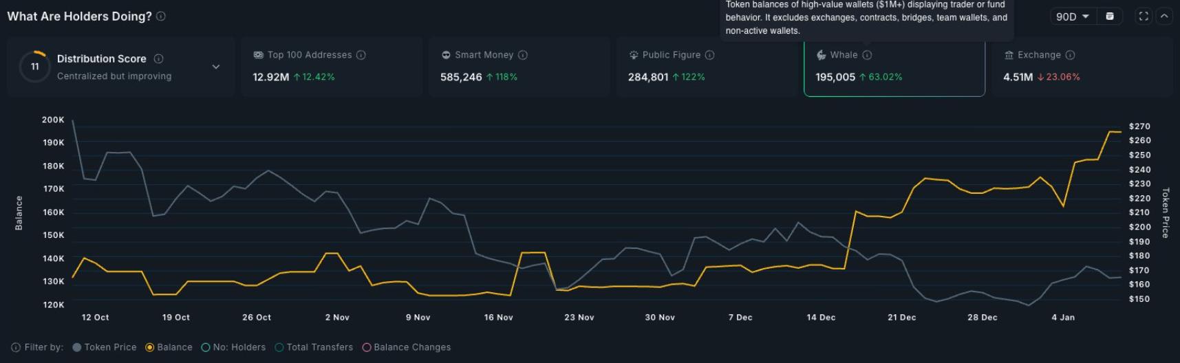Select the Whale card
Screen dimensions: 1180x363
[x=894, y=67]
